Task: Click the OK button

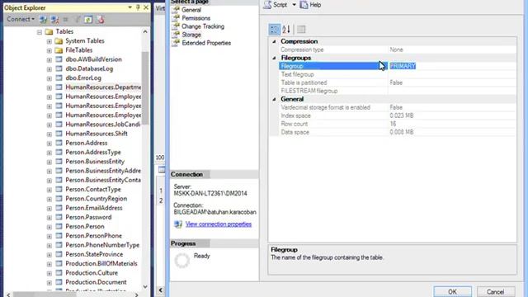Action: (453, 291)
